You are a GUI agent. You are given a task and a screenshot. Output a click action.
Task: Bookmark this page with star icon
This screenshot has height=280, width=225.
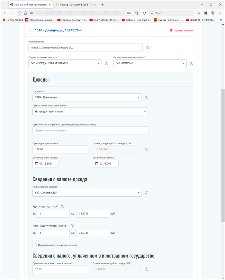point(137,13)
